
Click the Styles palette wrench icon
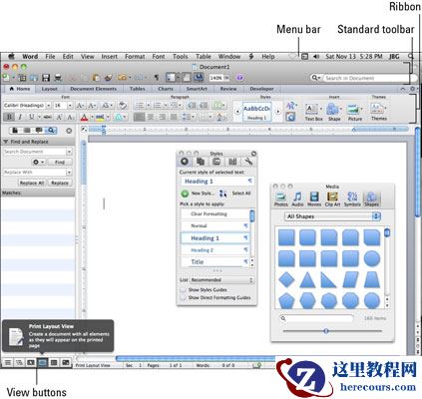(x=248, y=162)
